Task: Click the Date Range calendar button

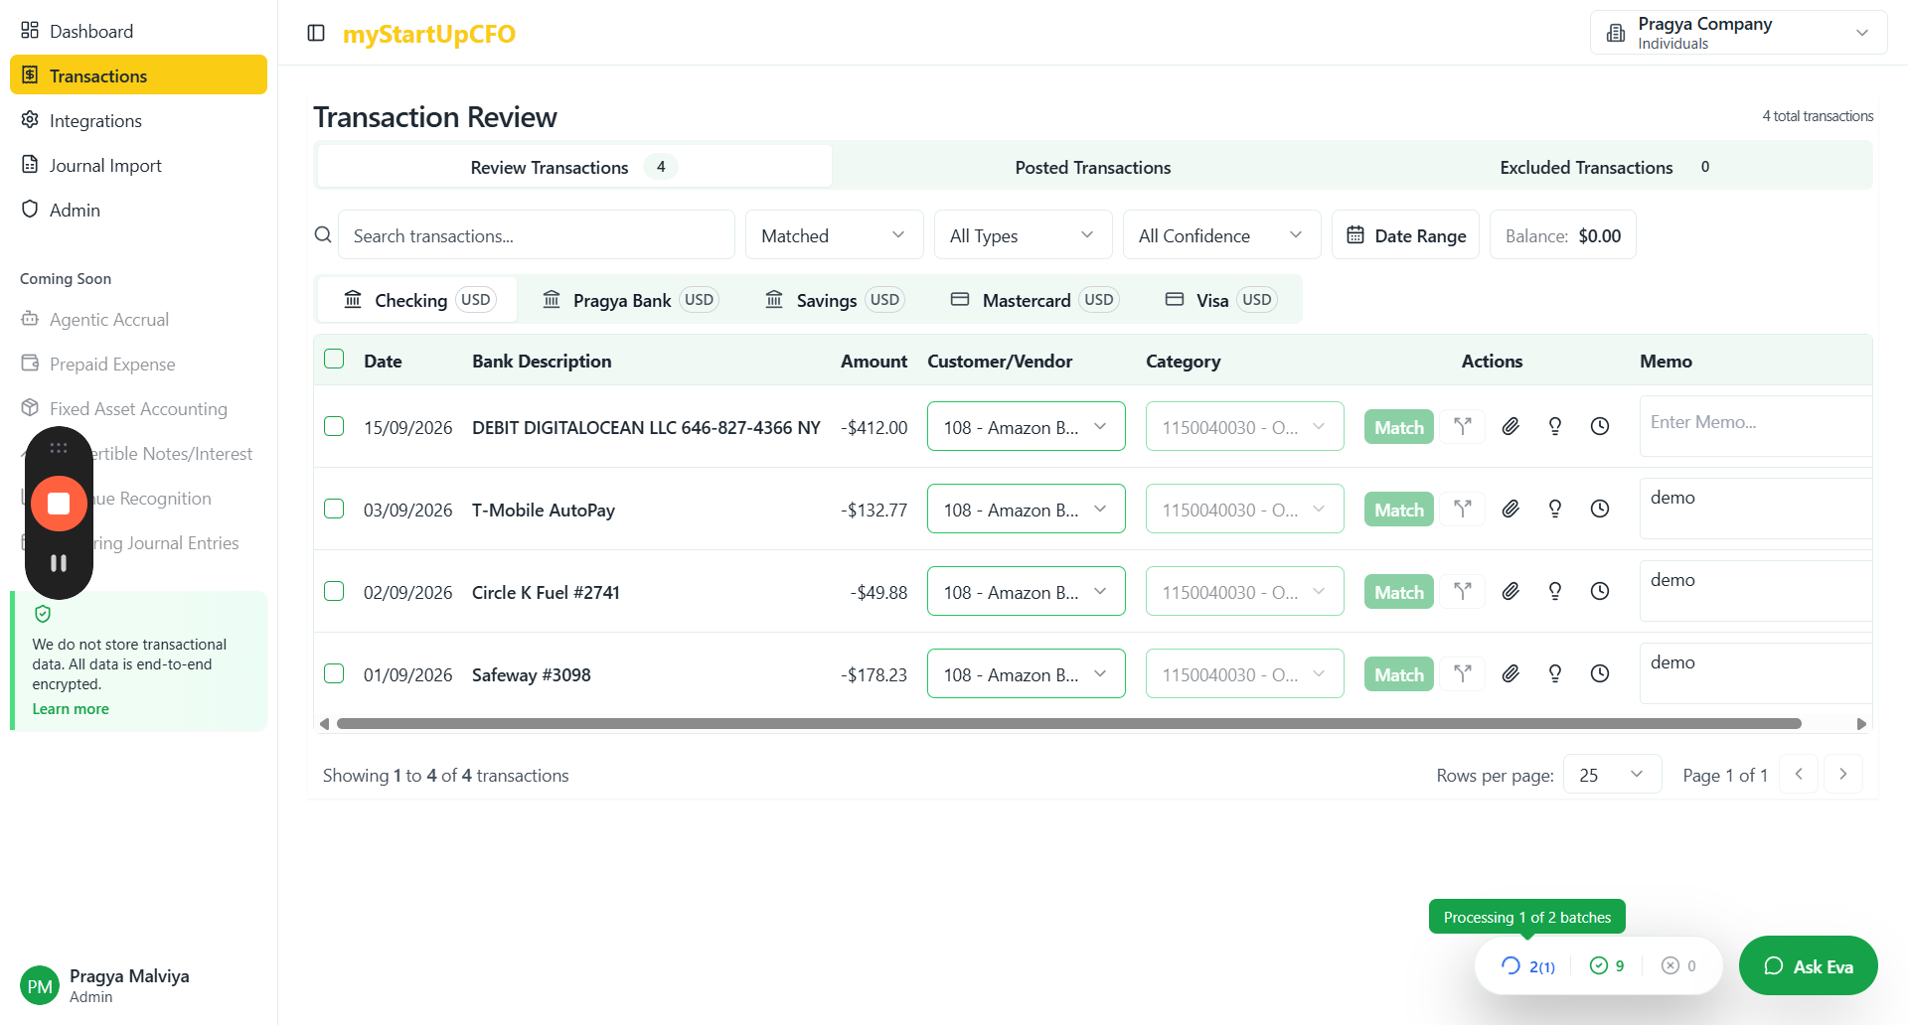Action: (x=1405, y=235)
